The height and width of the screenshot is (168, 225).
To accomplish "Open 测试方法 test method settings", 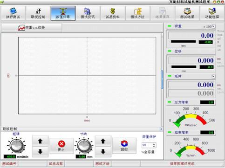I will (x=137, y=13).
